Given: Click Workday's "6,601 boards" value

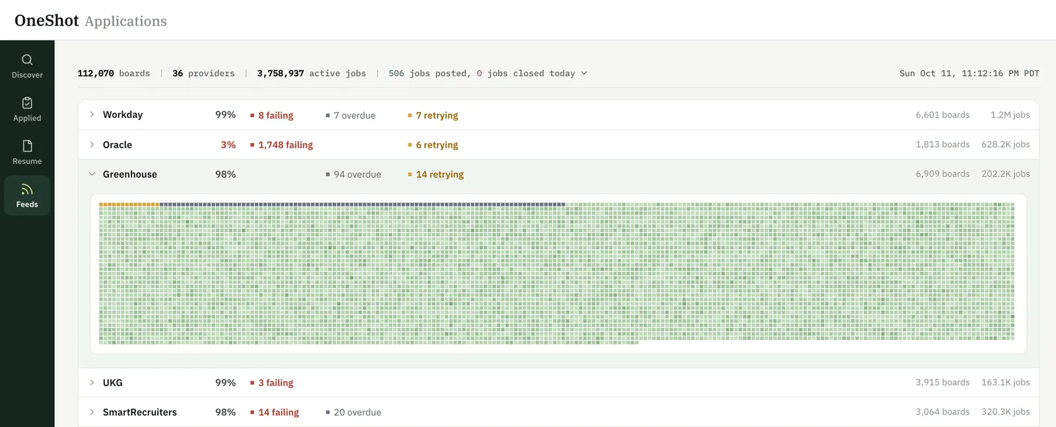Looking at the screenshot, I should click(x=942, y=115).
